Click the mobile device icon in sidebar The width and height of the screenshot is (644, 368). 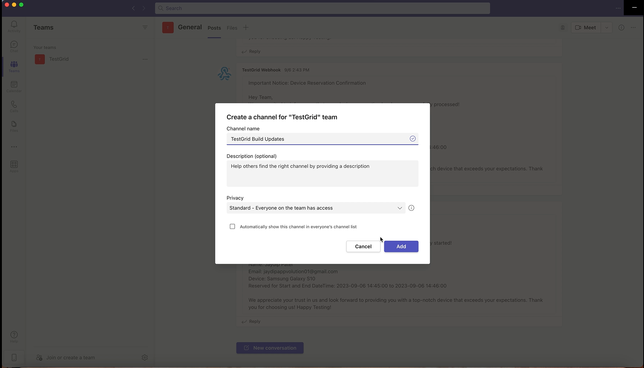tap(14, 357)
